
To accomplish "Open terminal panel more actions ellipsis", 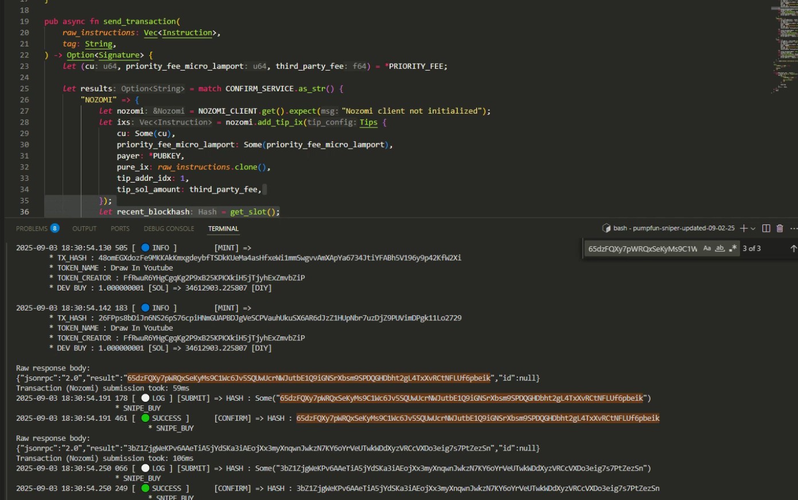I will tap(793, 228).
